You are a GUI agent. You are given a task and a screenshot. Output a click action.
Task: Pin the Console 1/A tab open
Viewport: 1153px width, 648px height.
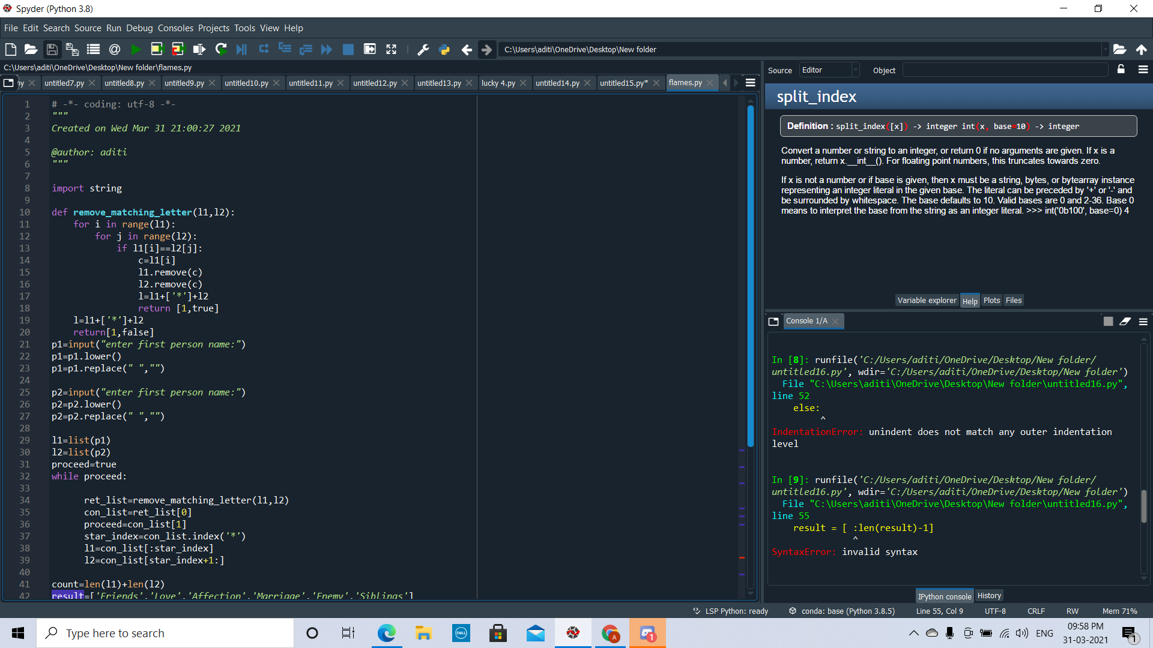pos(774,322)
